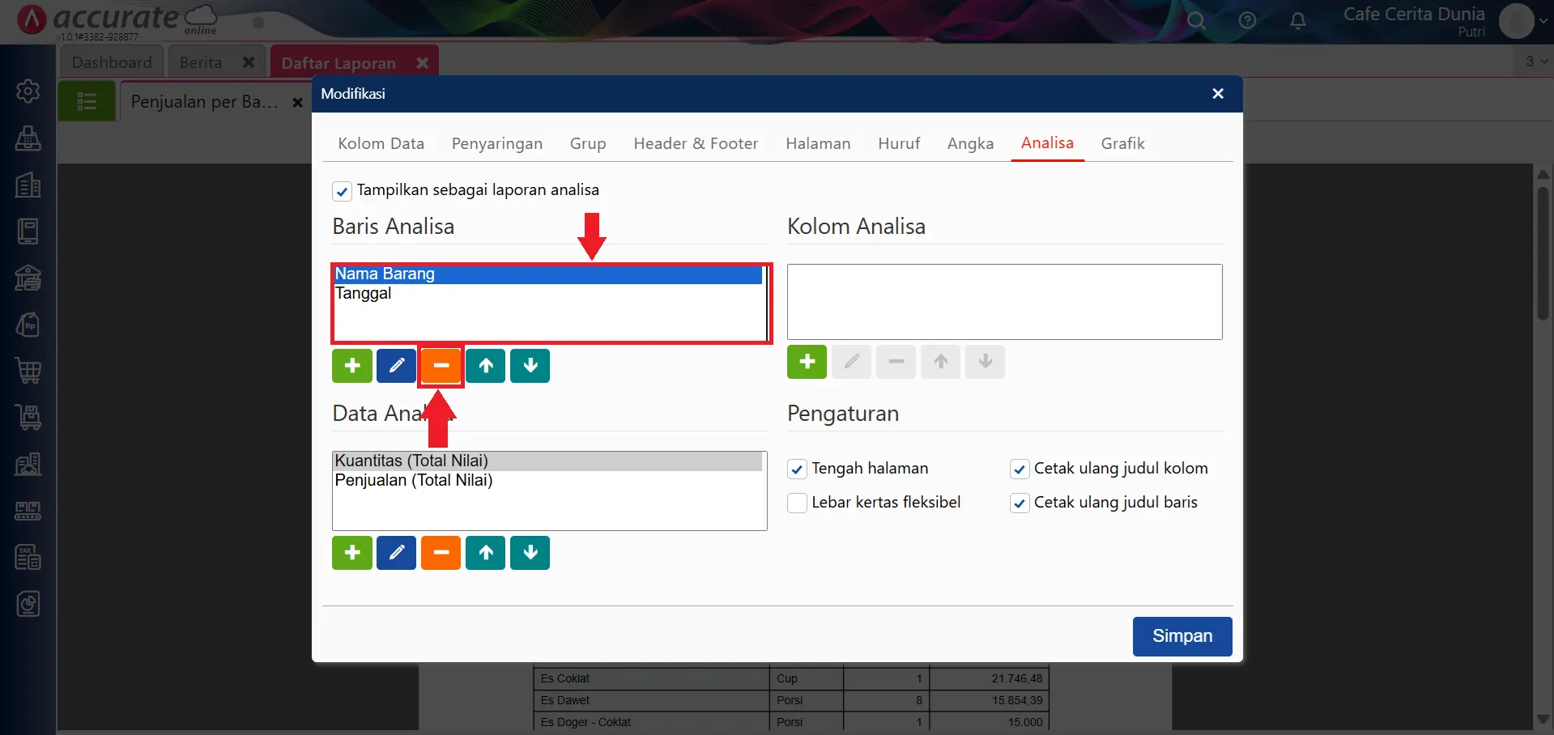Switch to the Grafik tab

[x=1122, y=143]
